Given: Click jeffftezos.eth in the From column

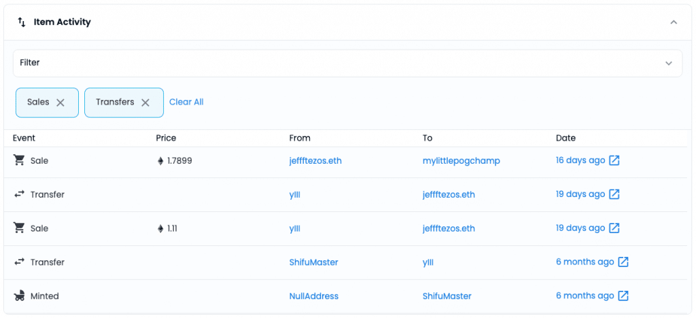Looking at the screenshot, I should pos(315,160).
